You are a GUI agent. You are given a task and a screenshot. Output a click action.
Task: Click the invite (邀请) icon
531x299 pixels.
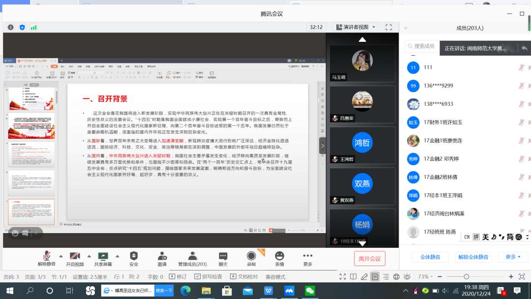(x=162, y=256)
